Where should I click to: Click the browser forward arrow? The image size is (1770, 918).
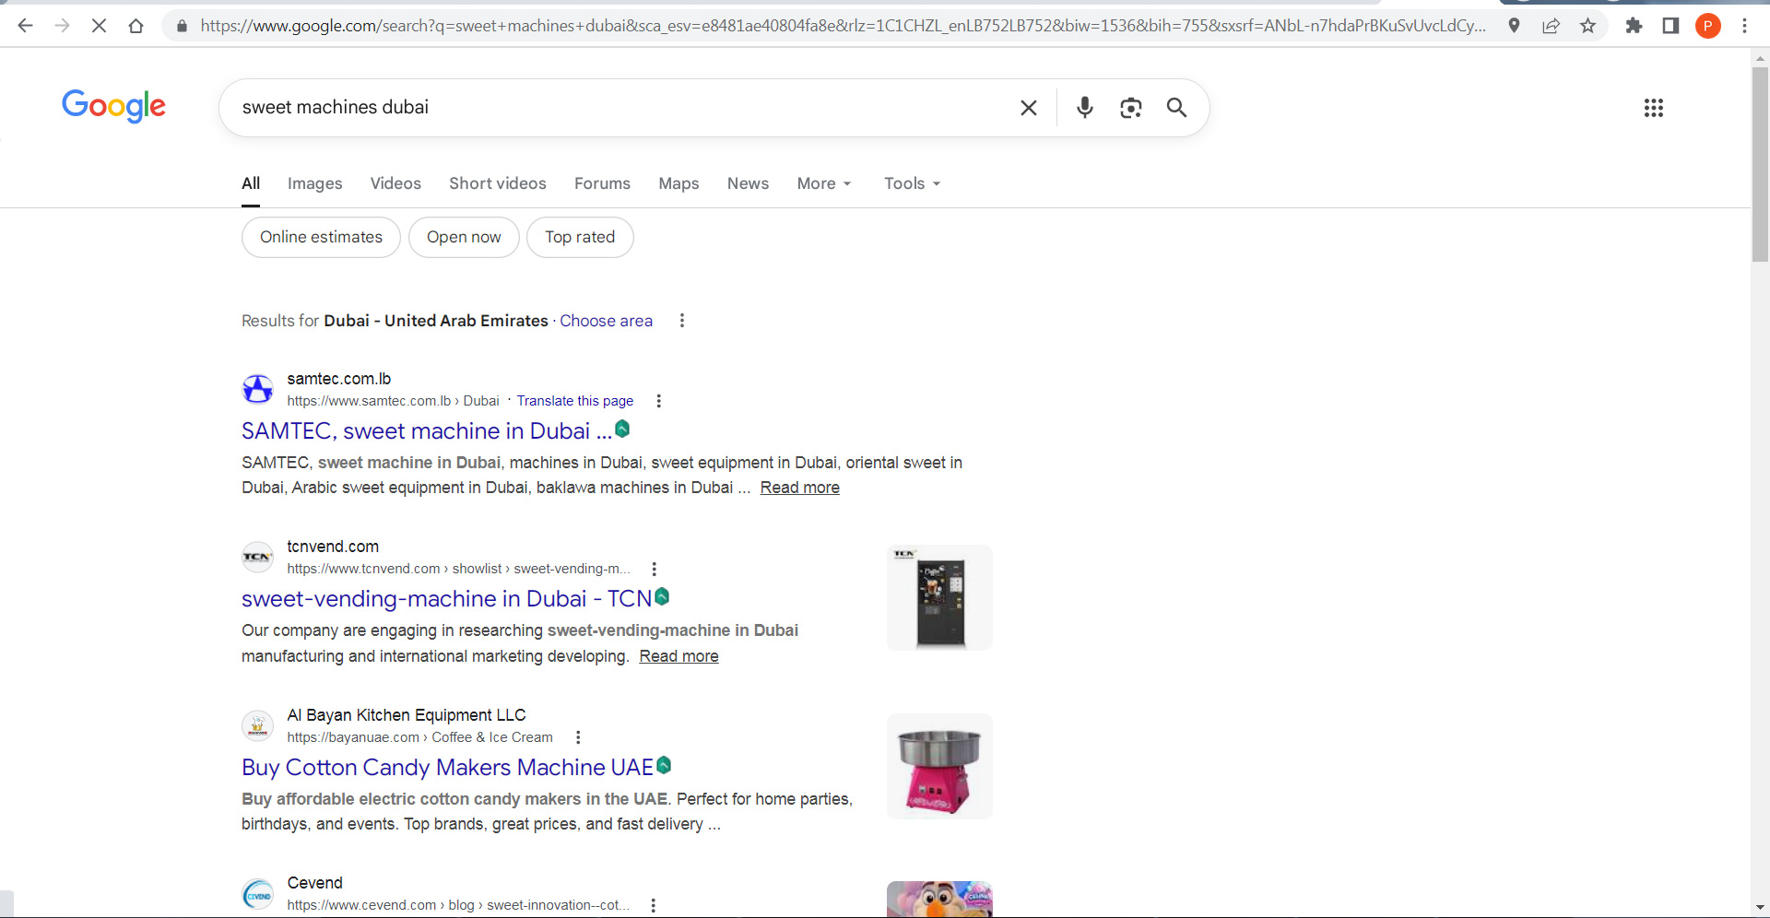point(62,26)
